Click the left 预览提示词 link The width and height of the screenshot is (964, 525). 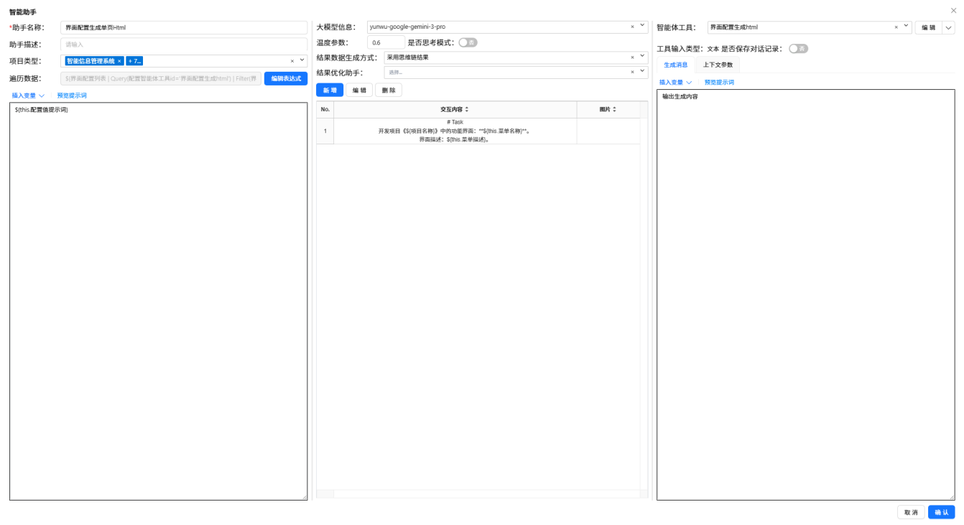[72, 95]
